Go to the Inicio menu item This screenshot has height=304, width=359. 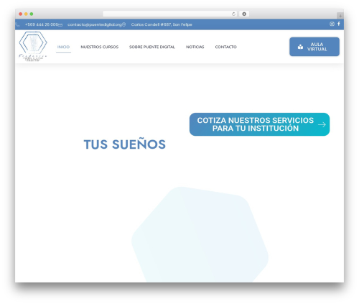(63, 47)
